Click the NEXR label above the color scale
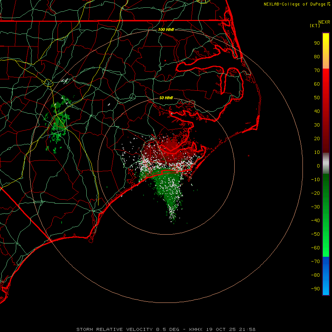The width and height of the screenshot is (332, 332). (324, 22)
